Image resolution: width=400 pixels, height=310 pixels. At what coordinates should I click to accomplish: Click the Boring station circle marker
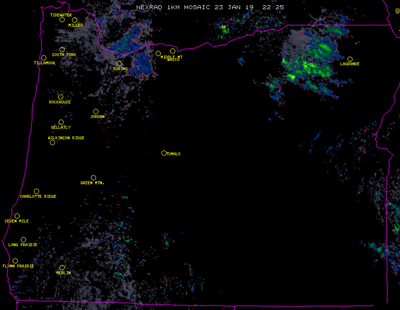pyautogui.click(x=119, y=64)
